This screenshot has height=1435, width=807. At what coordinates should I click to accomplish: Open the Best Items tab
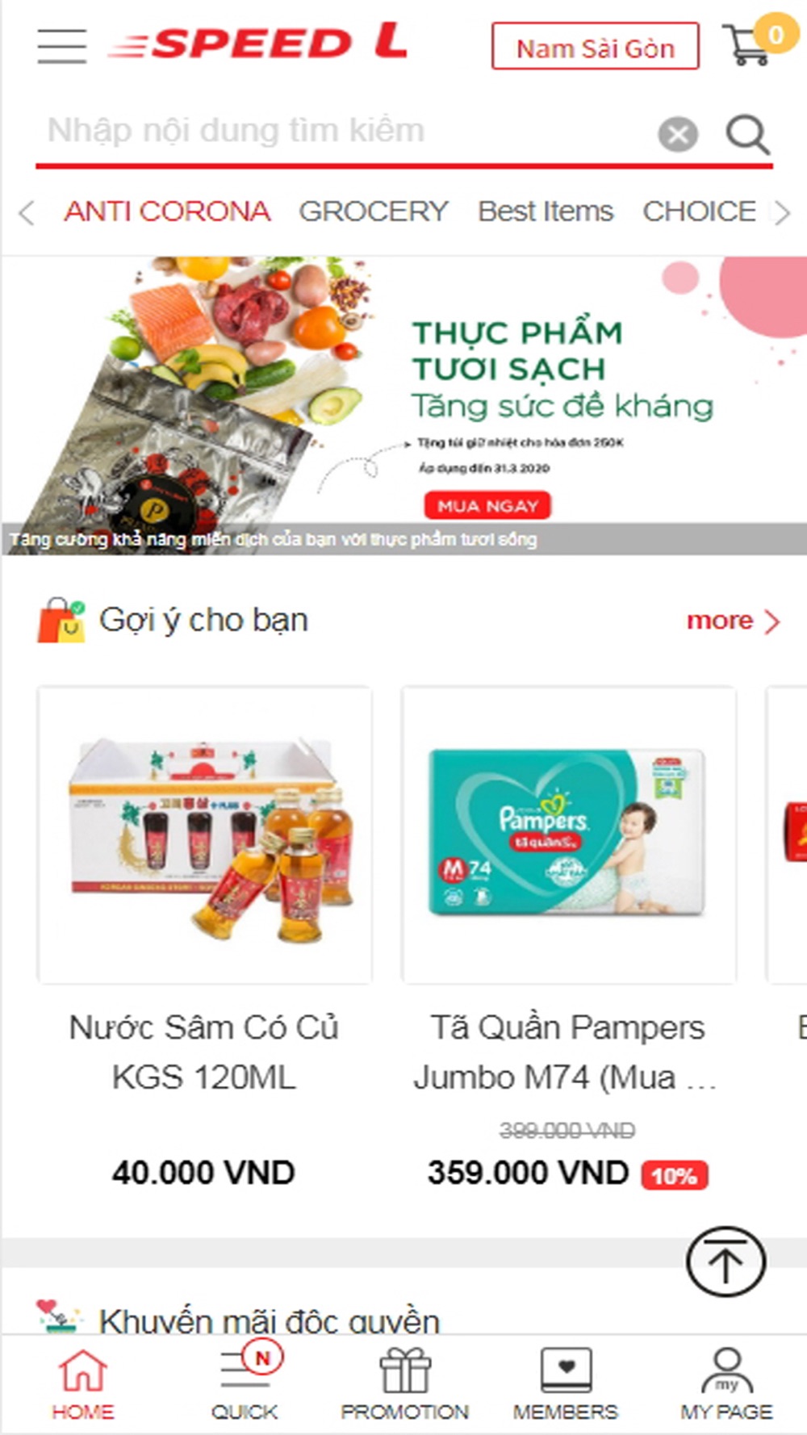[x=546, y=211]
